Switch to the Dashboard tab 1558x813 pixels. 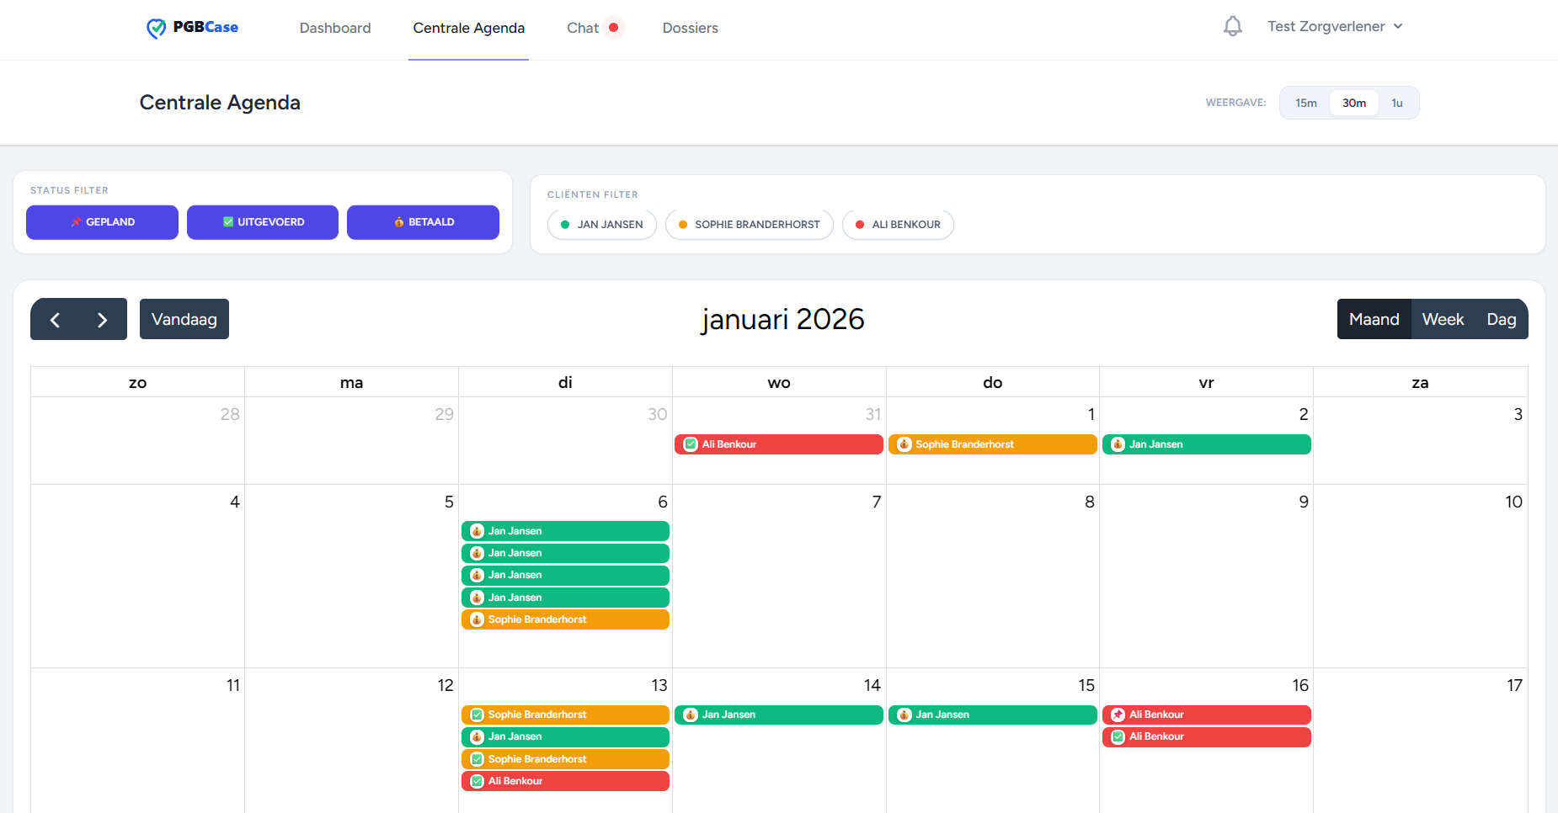(x=334, y=28)
